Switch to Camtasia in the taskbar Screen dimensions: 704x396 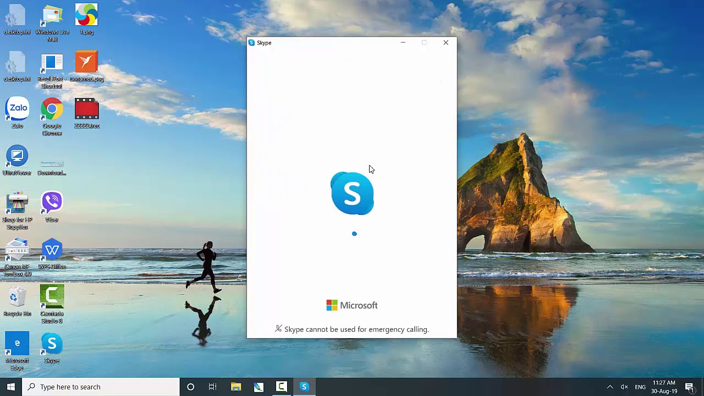click(281, 387)
